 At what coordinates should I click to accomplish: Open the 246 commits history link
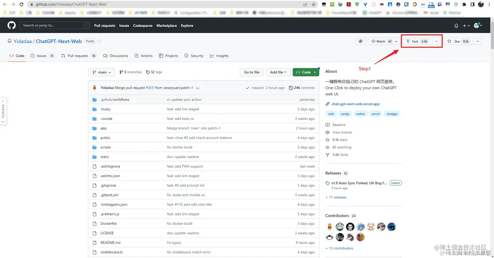tap(302, 88)
